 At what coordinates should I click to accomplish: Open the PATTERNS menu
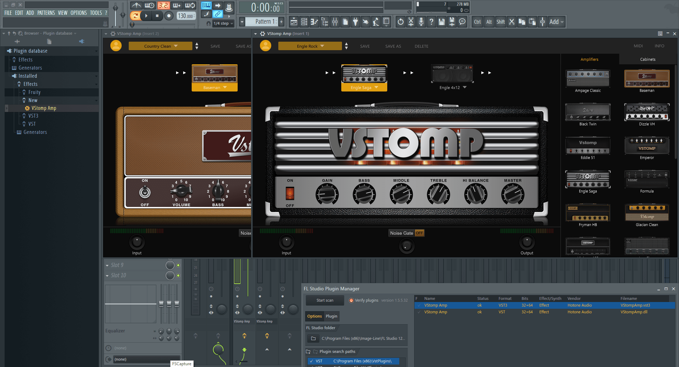[x=46, y=13]
